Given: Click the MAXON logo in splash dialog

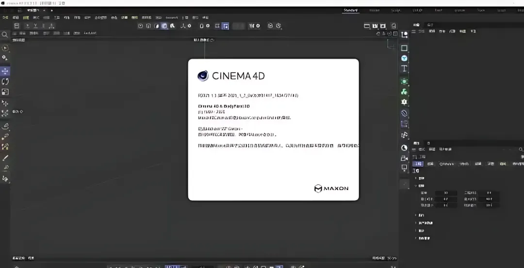Looking at the screenshot, I should (x=331, y=189).
